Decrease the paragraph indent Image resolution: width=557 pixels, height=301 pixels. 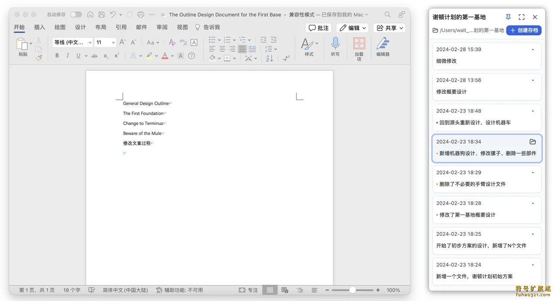pos(263,40)
